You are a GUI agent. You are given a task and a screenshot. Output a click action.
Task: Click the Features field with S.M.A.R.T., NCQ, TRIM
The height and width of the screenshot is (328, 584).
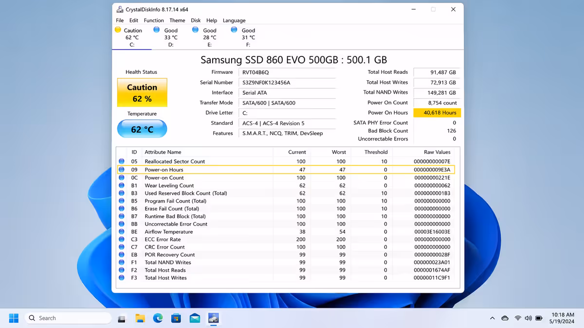[288, 133]
